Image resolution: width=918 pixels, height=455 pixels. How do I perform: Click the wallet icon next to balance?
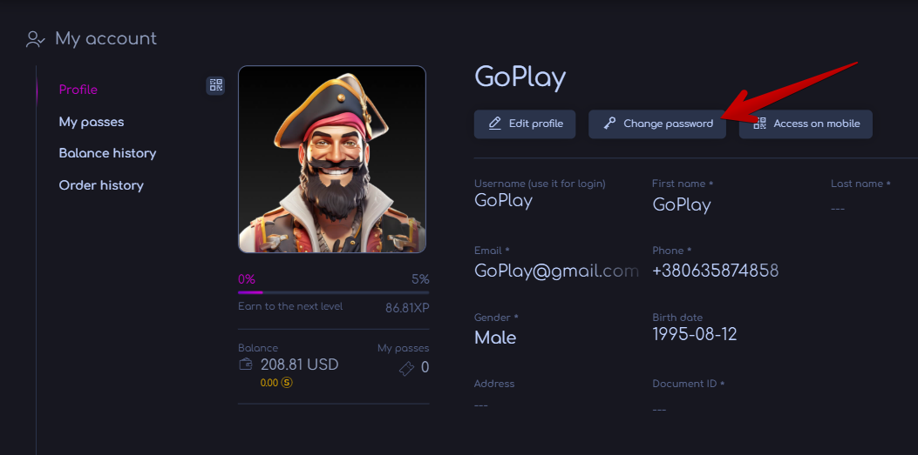click(x=246, y=365)
